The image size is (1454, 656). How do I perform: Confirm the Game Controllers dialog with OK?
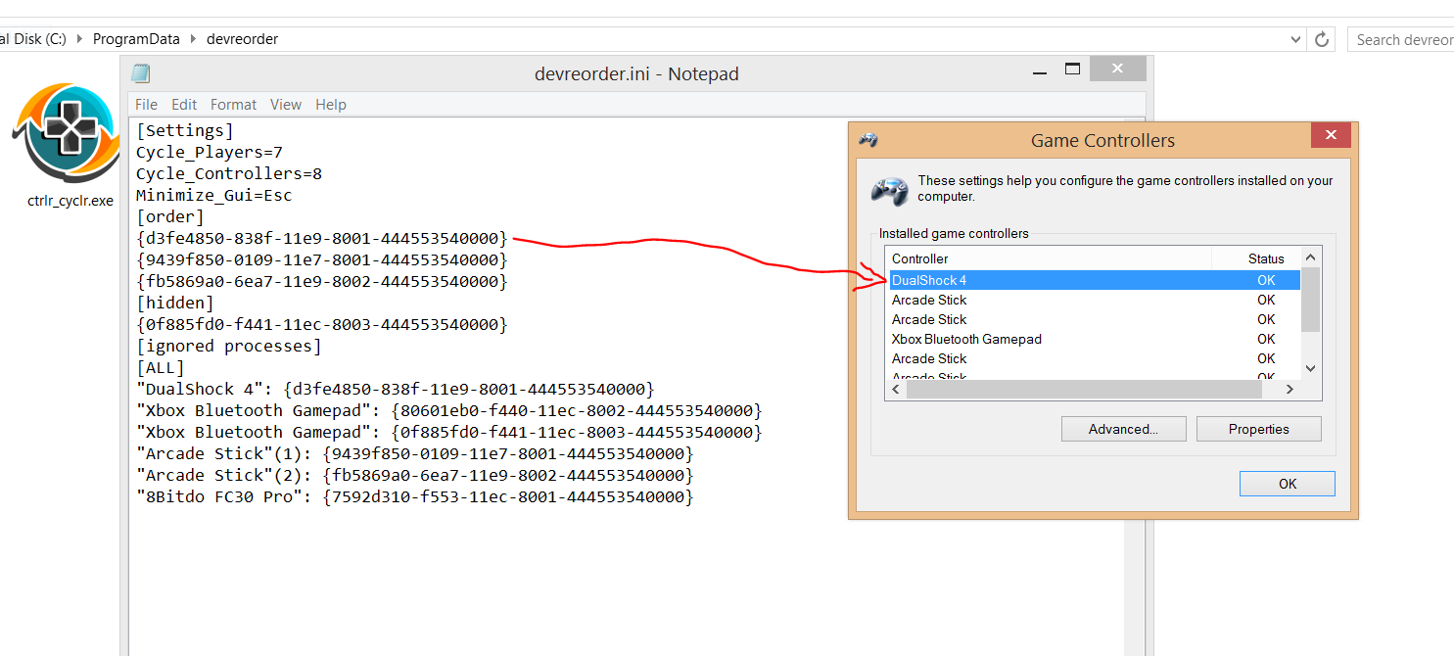1288,484
